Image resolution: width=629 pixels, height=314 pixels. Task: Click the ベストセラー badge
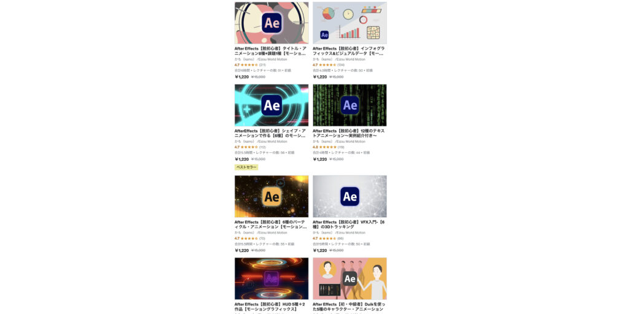[246, 167]
